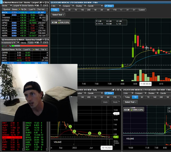This screenshot has width=171, height=152.
Task: Open Select Tool menu in 5 Min chart
Action: click(130, 102)
